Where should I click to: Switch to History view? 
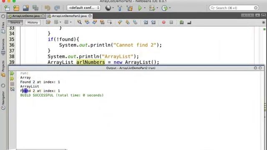(x=33, y=22)
